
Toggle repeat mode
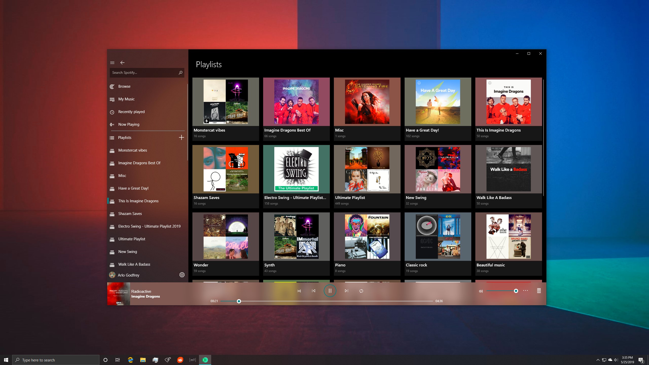[x=361, y=291]
